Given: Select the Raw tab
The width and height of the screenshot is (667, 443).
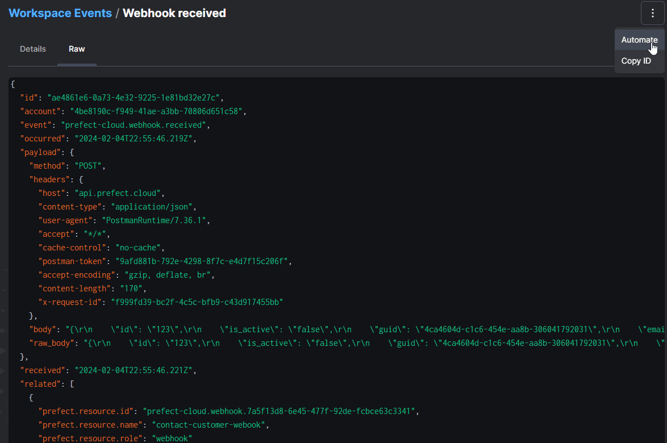Looking at the screenshot, I should (x=77, y=49).
